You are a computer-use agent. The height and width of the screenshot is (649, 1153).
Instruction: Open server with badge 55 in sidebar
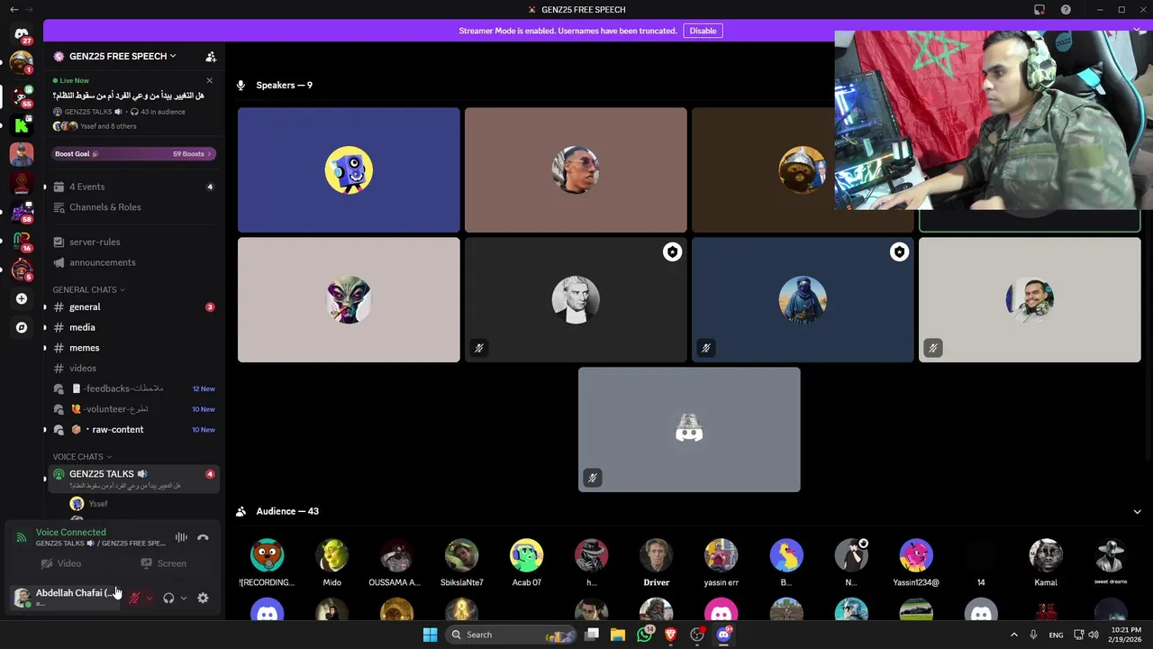click(22, 96)
